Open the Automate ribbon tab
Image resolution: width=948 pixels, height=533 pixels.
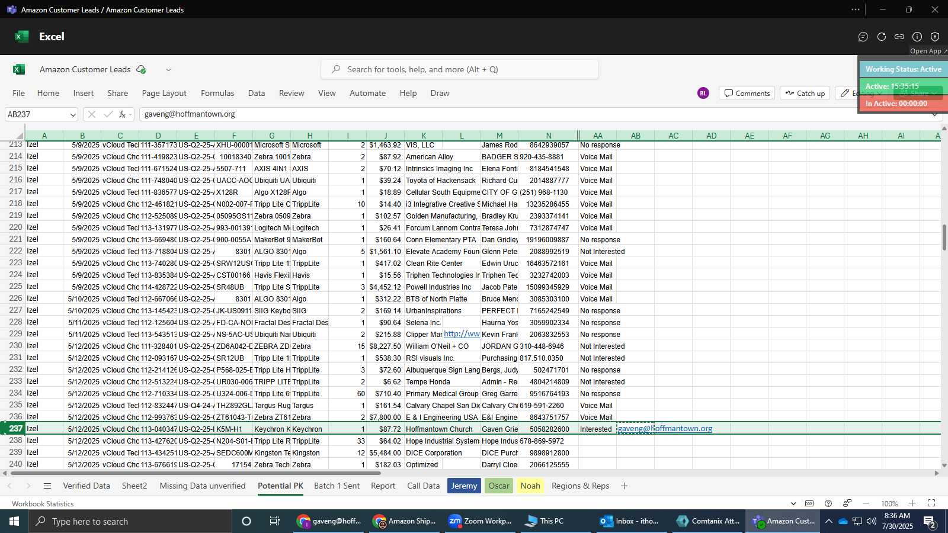click(367, 93)
